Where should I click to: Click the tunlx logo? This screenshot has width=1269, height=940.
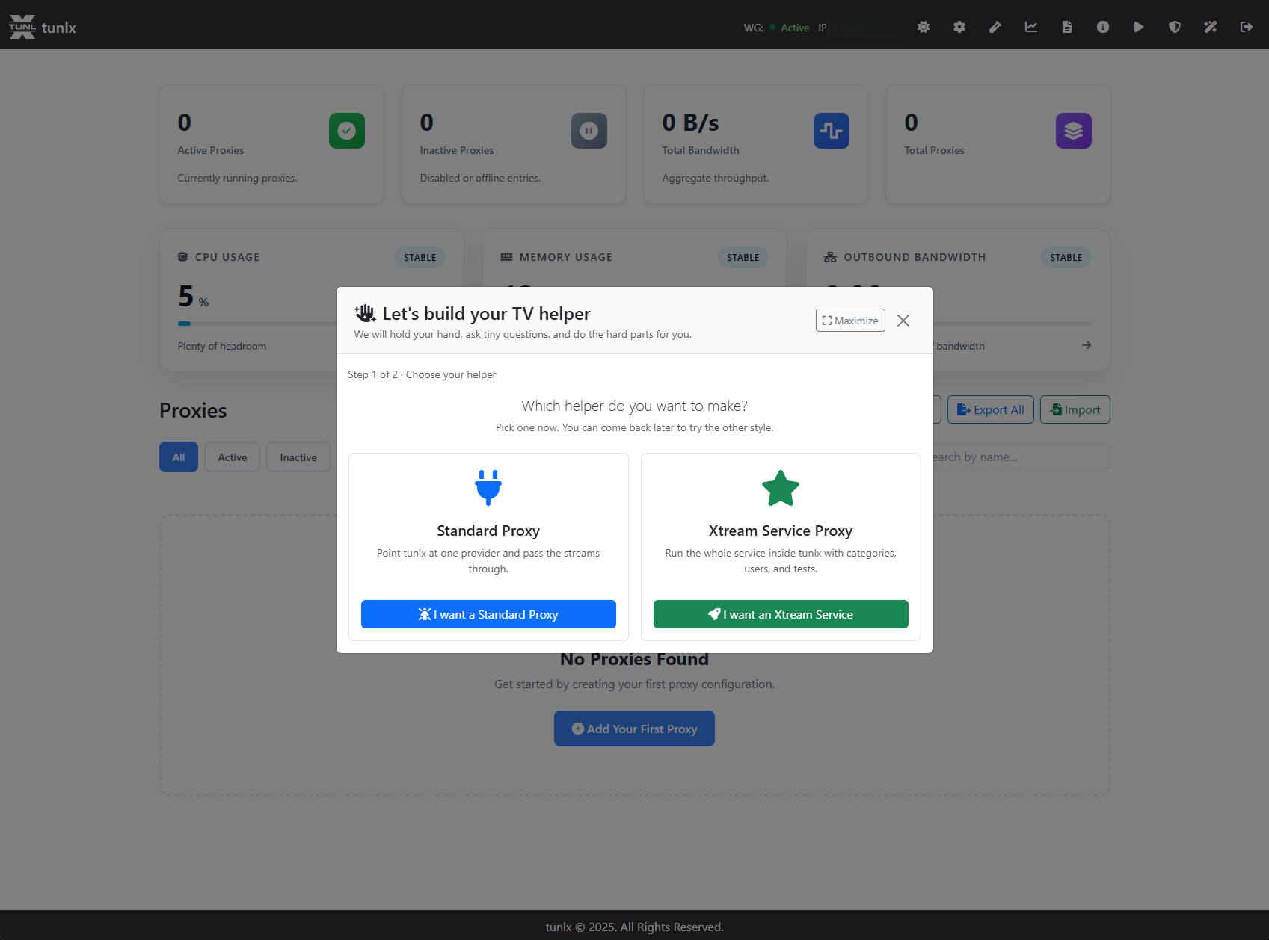pyautogui.click(x=43, y=26)
